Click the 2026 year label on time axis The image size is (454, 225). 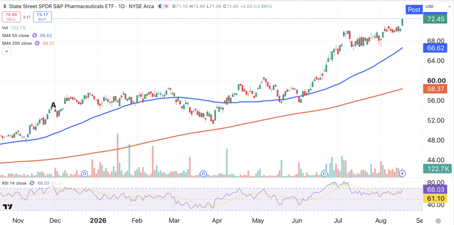click(x=98, y=221)
